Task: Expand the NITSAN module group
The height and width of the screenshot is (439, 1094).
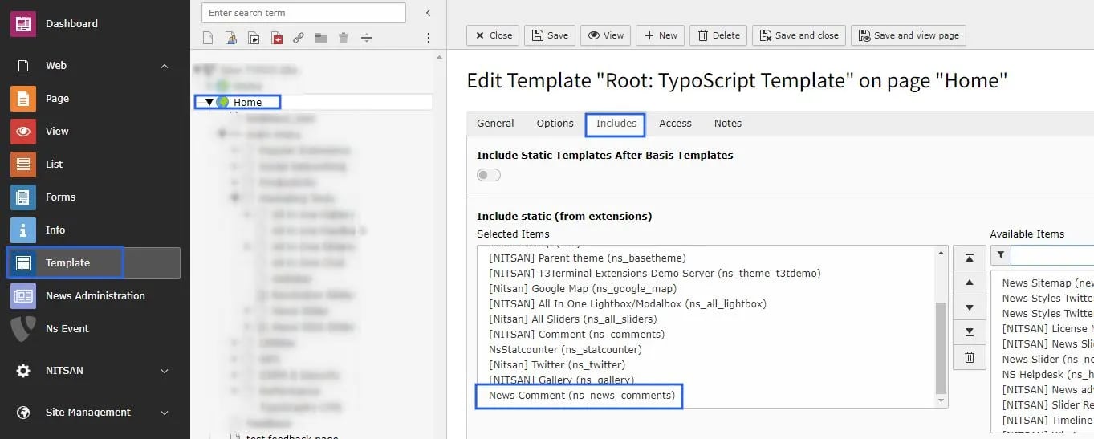Action: [x=165, y=371]
